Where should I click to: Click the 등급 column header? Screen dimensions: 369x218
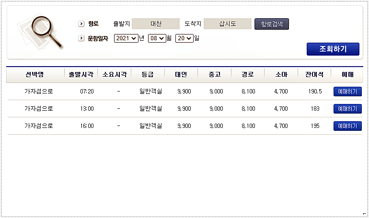click(x=148, y=75)
